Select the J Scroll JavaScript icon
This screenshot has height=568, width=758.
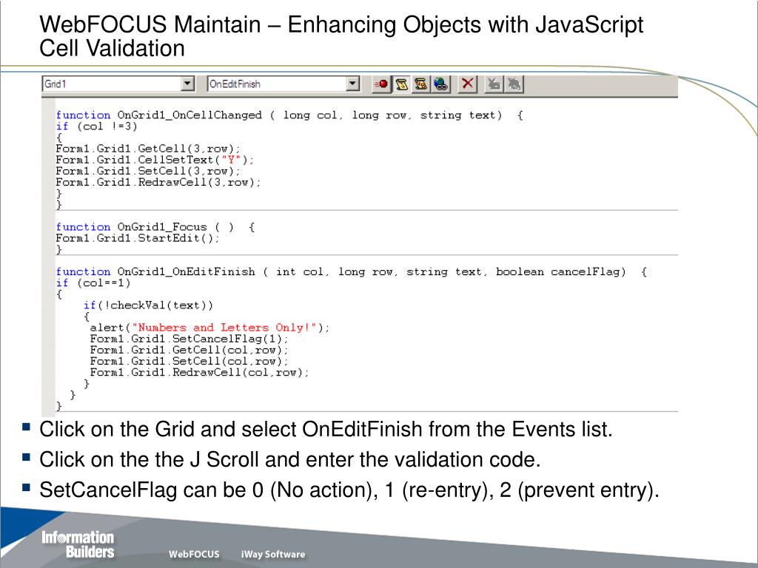coord(402,84)
